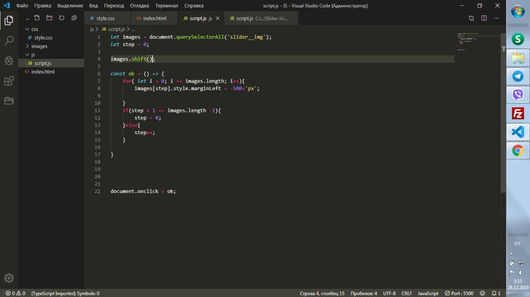This screenshot has height=297, width=530.
Task: Open the Manage gear menu
Action: pyautogui.click(x=9, y=278)
